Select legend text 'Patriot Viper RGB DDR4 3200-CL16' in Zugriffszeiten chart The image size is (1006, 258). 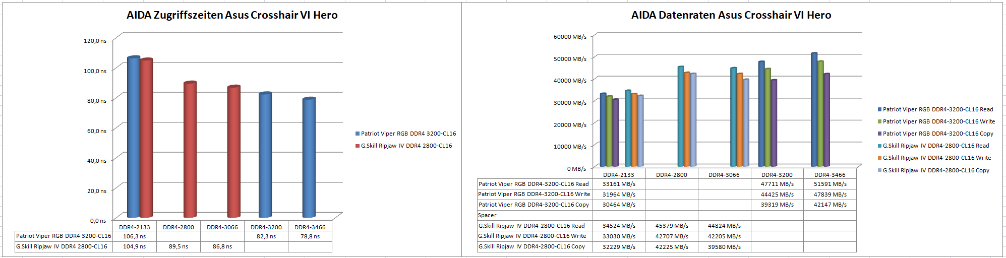pos(408,134)
